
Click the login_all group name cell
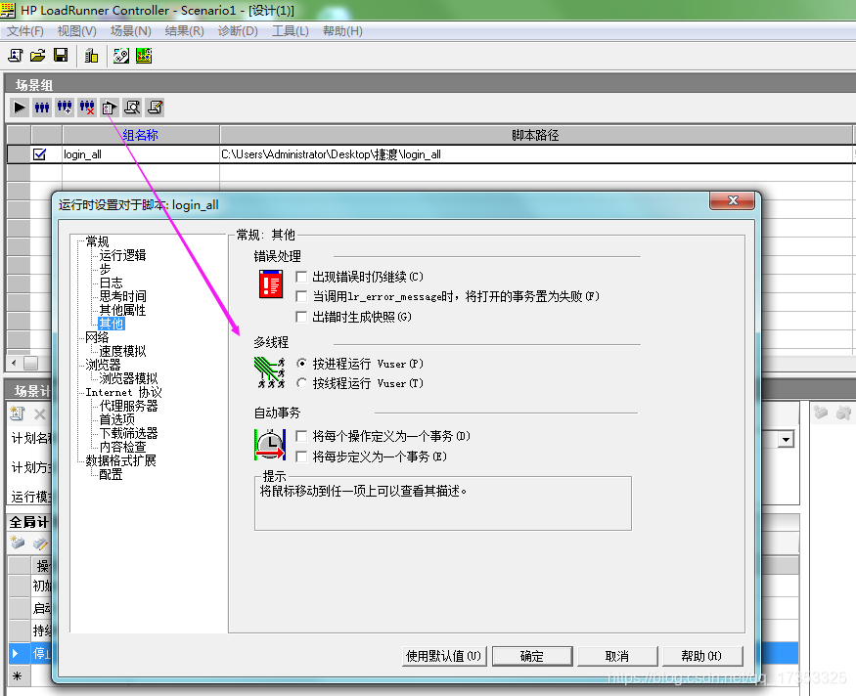[141, 154]
